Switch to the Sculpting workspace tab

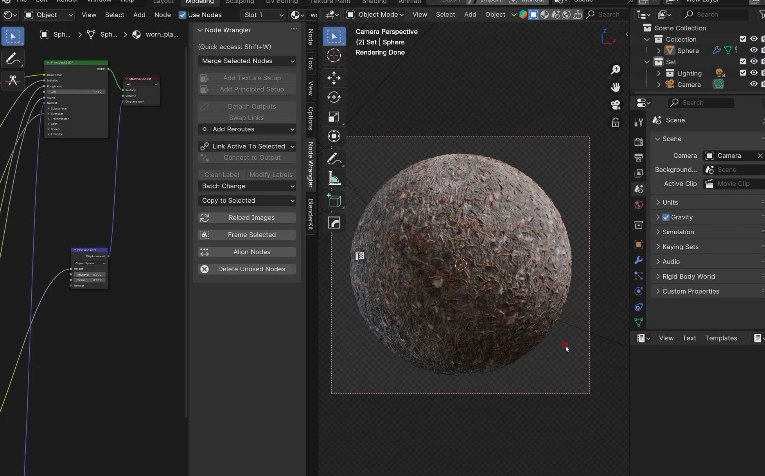pos(239,2)
